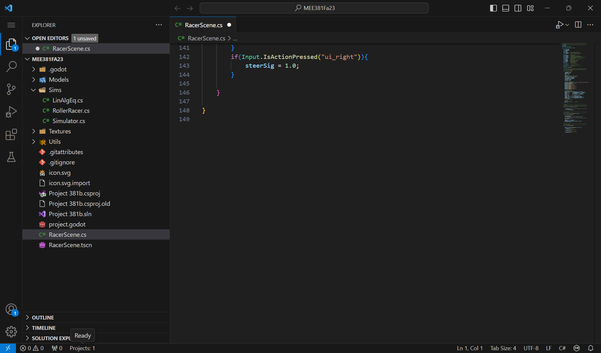601x353 pixels.
Task: Change the C# language mode
Action: pyautogui.click(x=562, y=348)
